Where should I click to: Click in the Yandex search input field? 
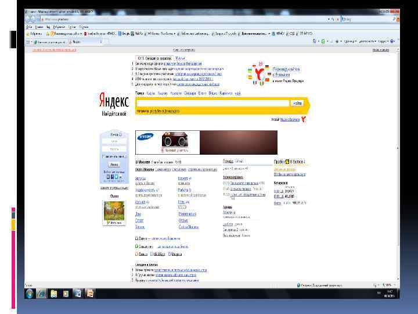(x=212, y=104)
